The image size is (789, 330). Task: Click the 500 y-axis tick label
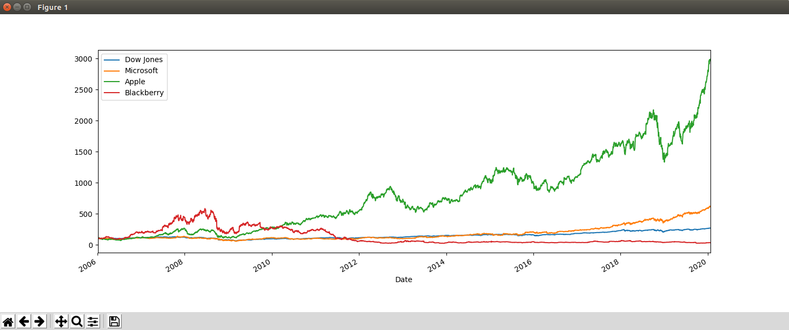coord(86,214)
